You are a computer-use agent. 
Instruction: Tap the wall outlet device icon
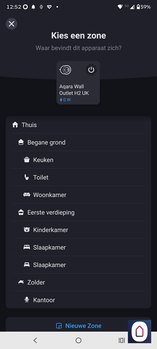point(65,70)
